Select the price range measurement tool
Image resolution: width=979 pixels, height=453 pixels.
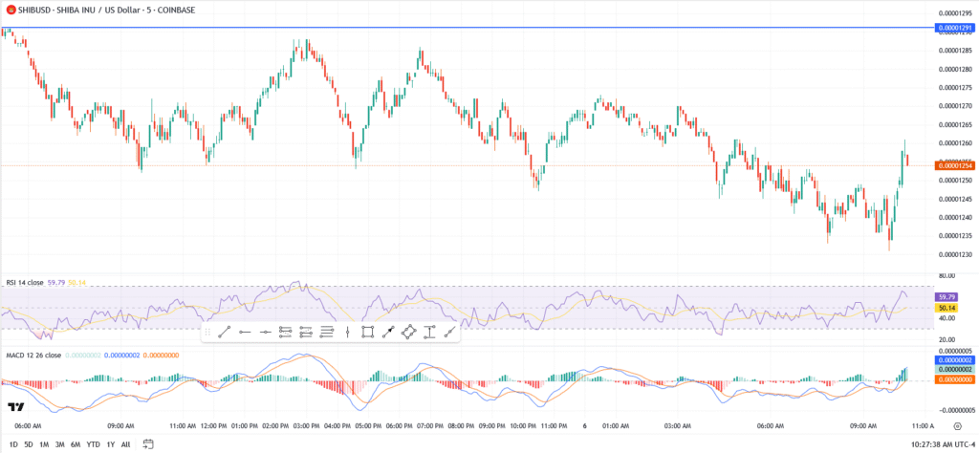[x=429, y=332]
